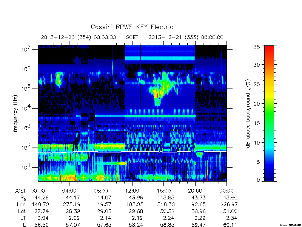302x227 pixels.
Task: Click time tick label '16:00'
Action: point(163,191)
